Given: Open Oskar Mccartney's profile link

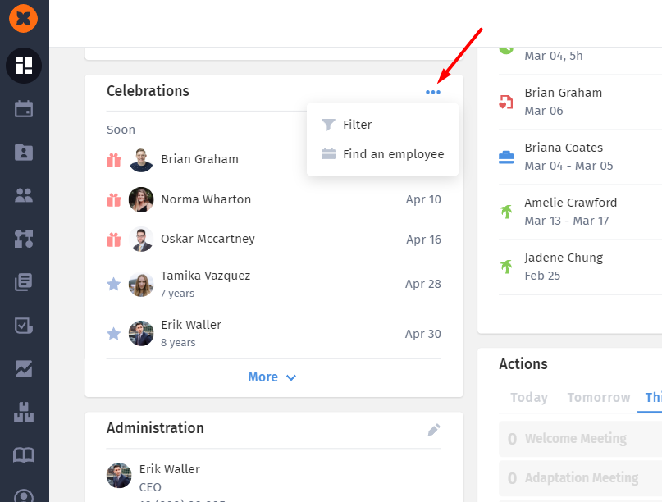Looking at the screenshot, I should [x=208, y=239].
